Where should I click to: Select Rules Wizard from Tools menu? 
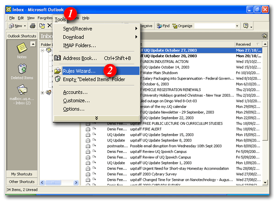coord(79,71)
